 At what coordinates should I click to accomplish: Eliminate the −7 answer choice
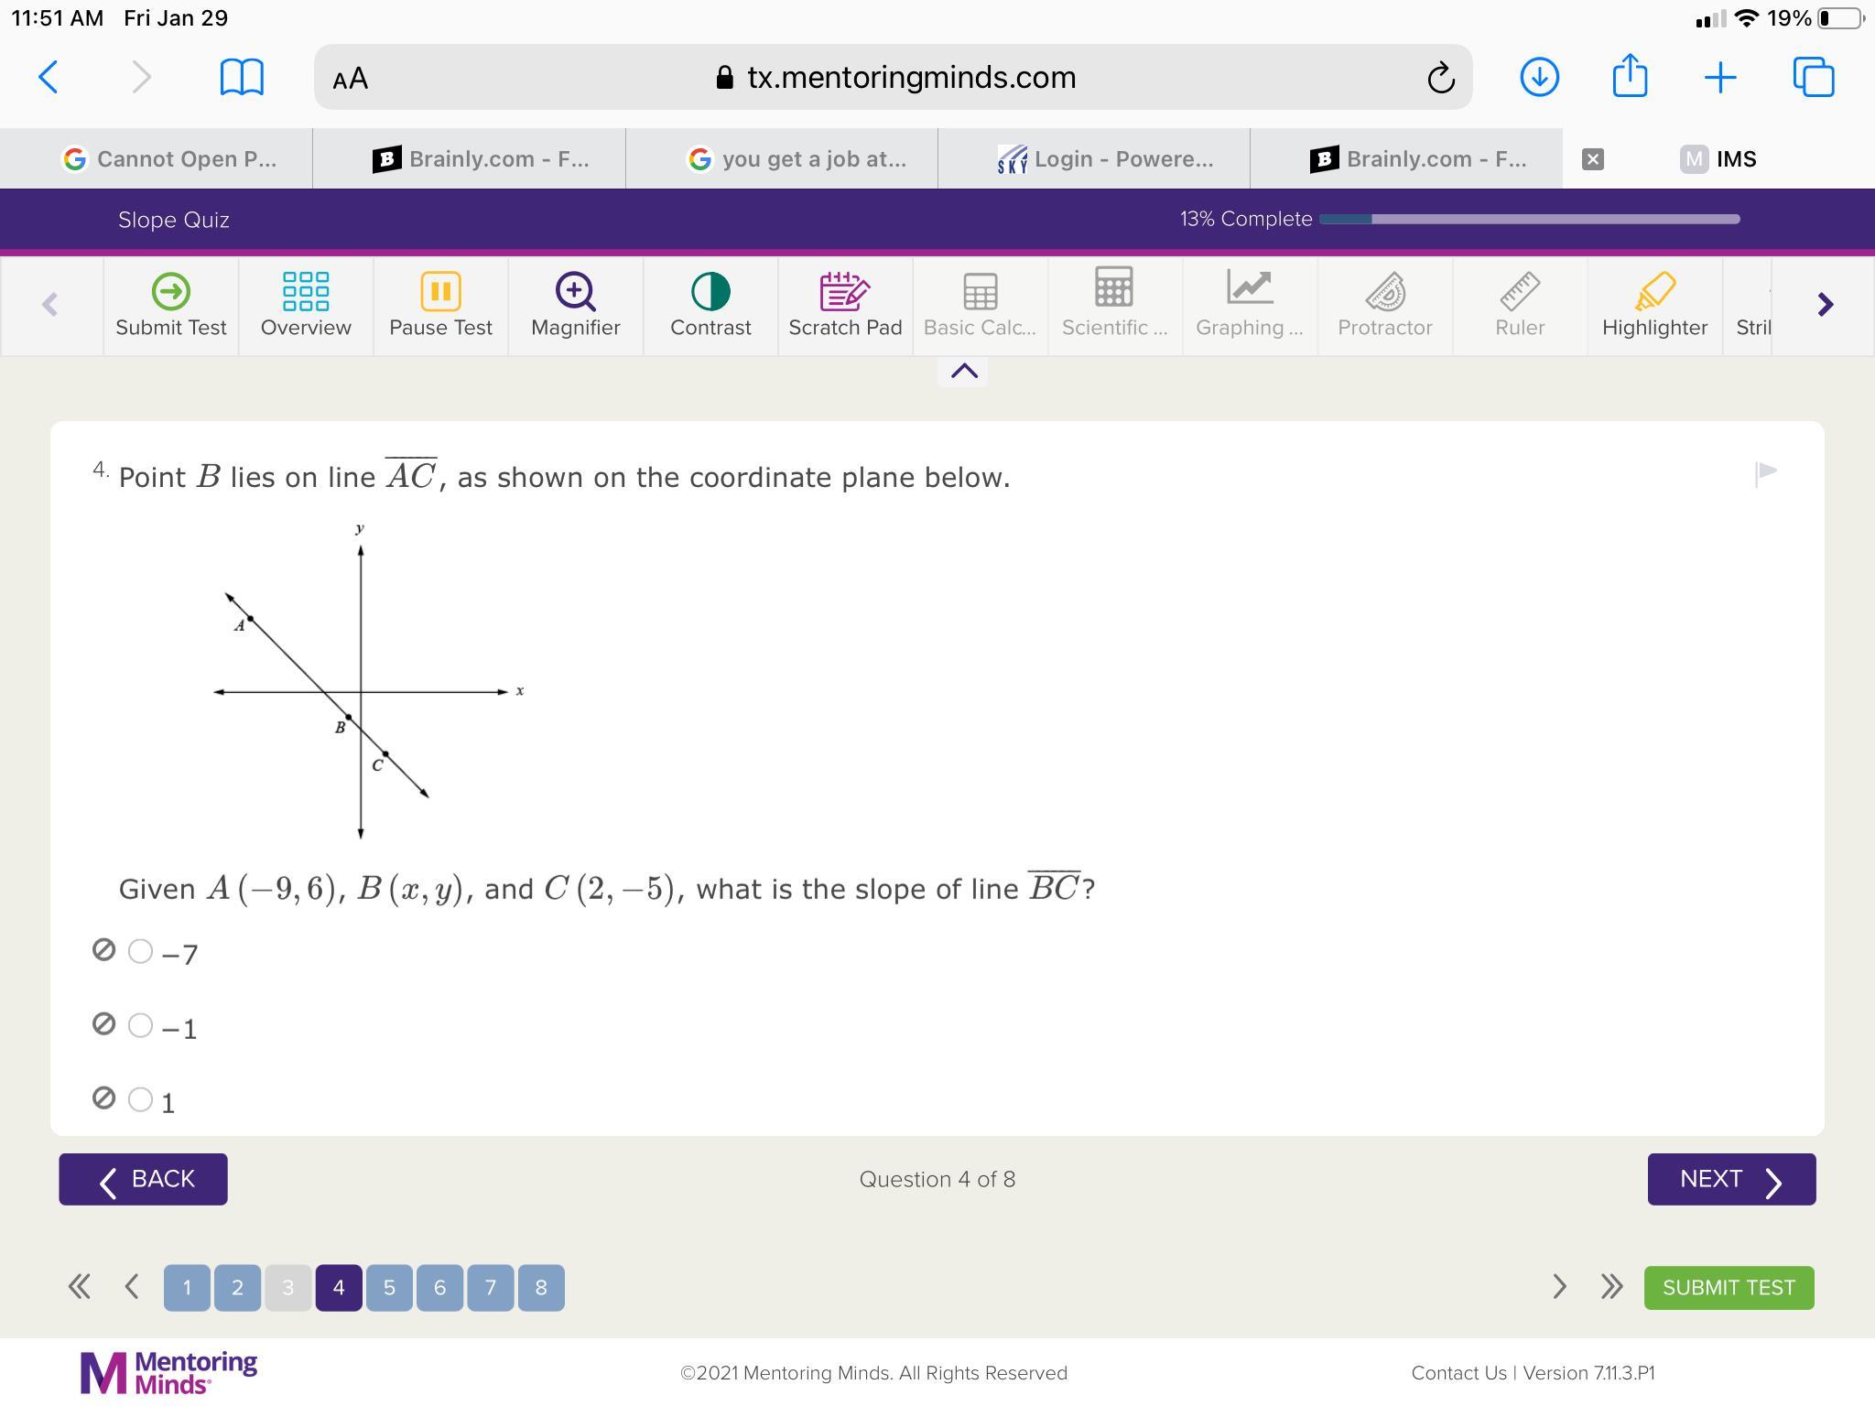pyautogui.click(x=104, y=950)
